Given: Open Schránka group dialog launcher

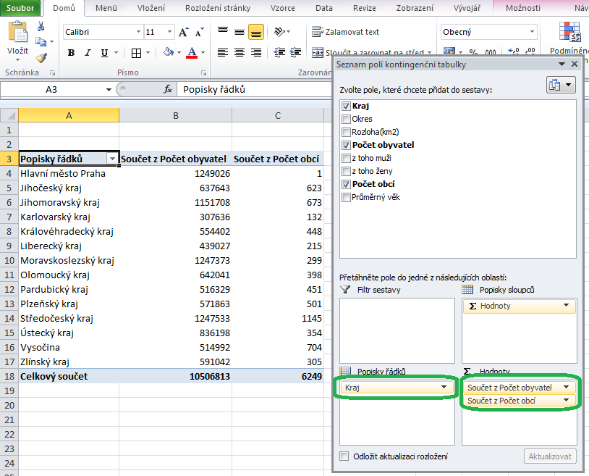Looking at the screenshot, I should tap(52, 73).
